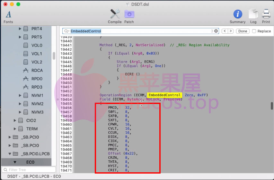Click the Compile tool icon

click(115, 14)
